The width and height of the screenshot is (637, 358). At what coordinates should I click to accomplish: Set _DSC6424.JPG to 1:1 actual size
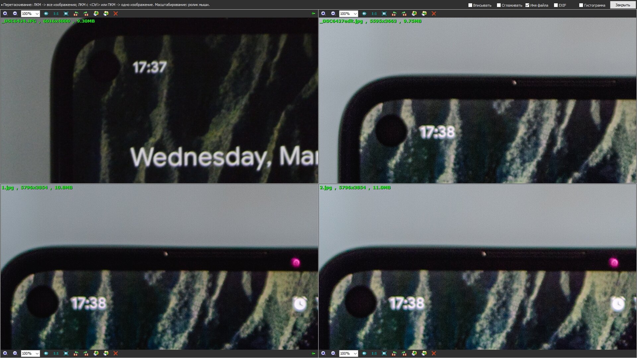[x=56, y=14]
